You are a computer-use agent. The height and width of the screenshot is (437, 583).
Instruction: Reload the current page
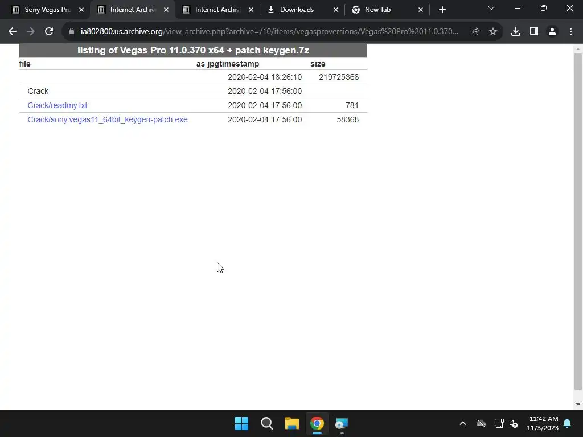49,32
